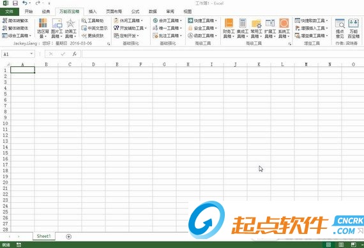Switch to the 视图 view tab
Screen dimensions: 364x248
188,11
